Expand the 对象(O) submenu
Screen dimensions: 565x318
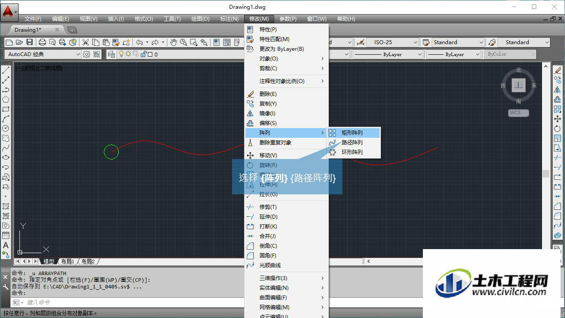click(286, 59)
